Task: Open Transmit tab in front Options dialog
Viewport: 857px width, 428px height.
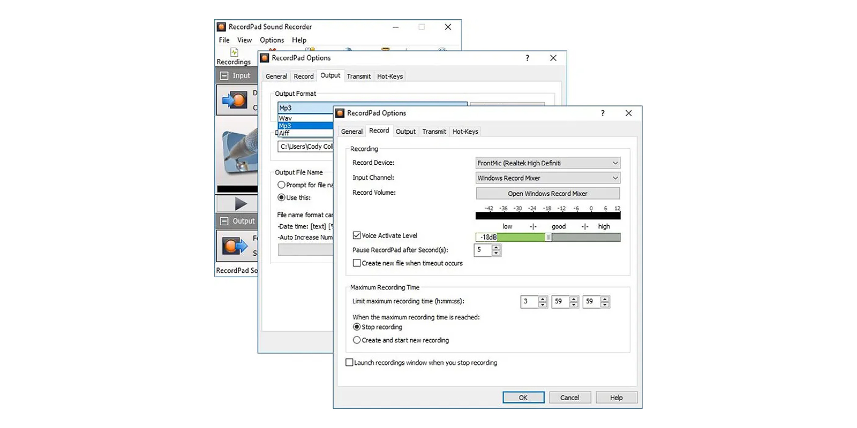Action: (x=434, y=132)
